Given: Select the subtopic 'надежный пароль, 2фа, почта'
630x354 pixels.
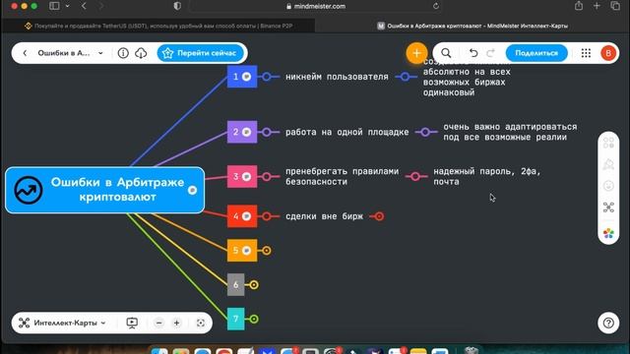Looking at the screenshot, I should point(486,176).
